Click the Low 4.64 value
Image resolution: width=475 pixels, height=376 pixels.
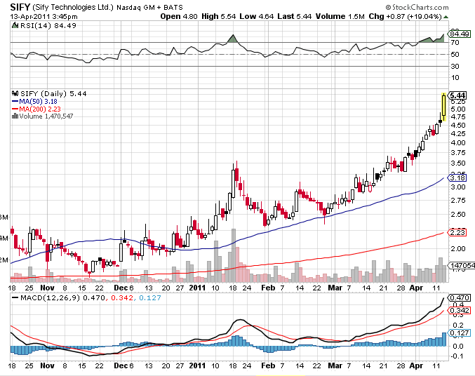tap(257, 16)
